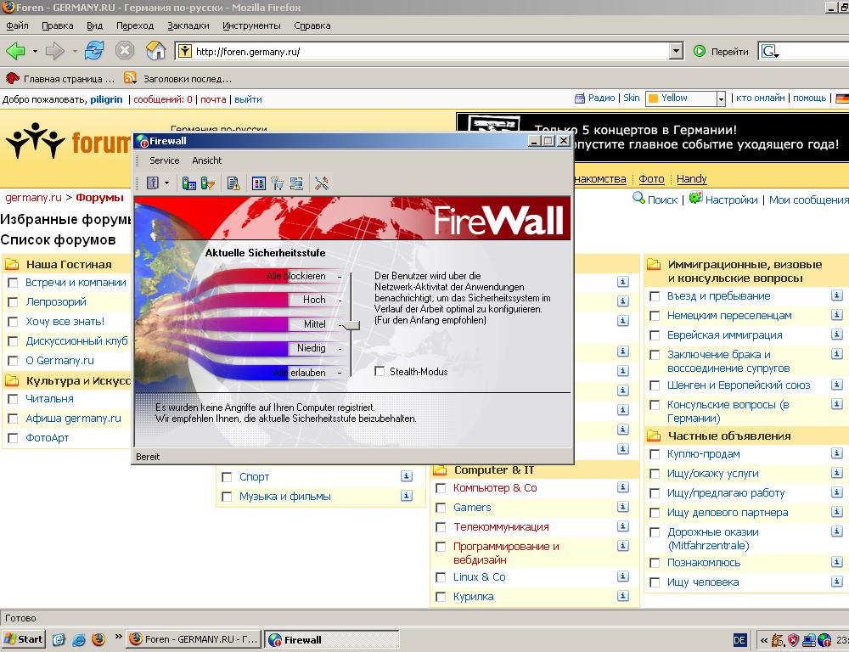849x652 pixels.
Task: Tick the checkbox next to Linux & Co
Action: (441, 577)
